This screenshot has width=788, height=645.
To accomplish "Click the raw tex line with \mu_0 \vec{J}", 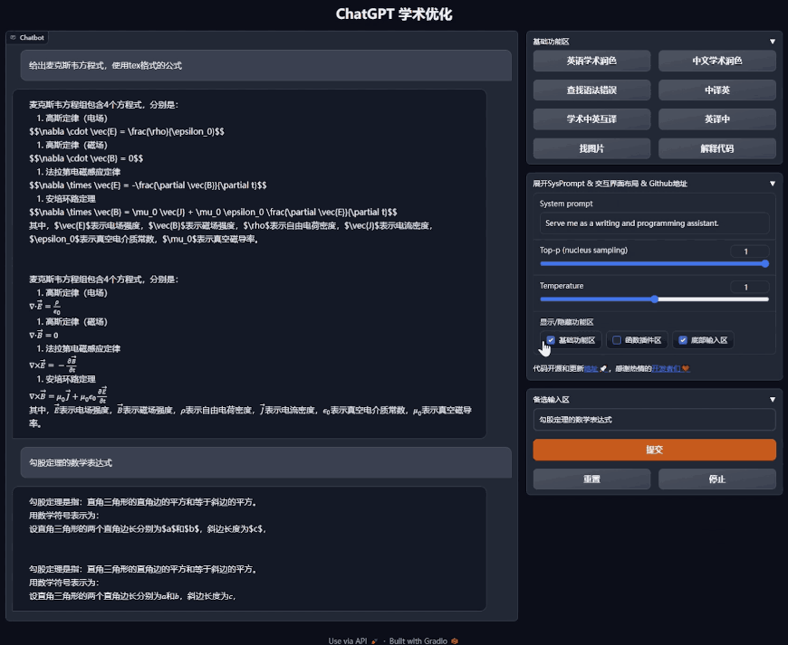I will pos(213,213).
